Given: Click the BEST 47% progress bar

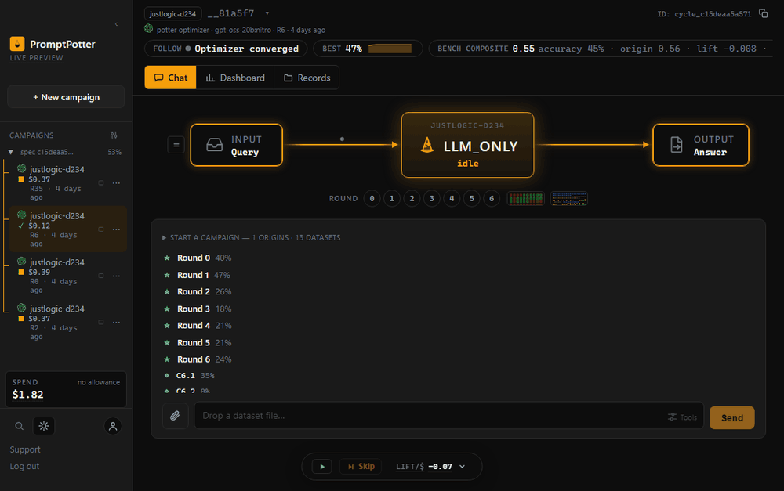Looking at the screenshot, I should (390, 49).
